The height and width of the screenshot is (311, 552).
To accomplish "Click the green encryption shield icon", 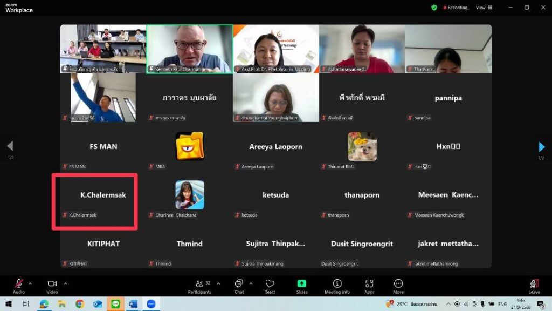I will [434, 8].
